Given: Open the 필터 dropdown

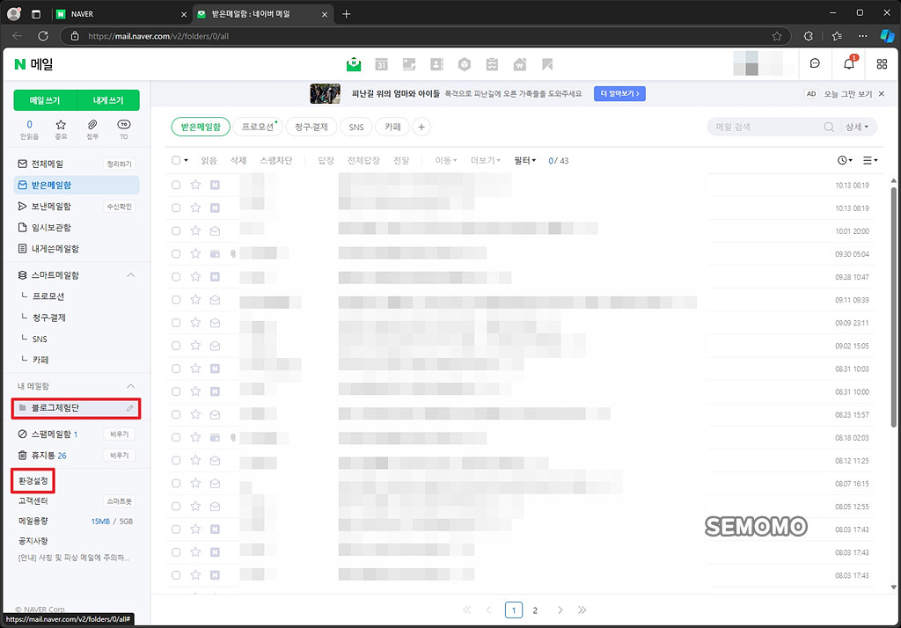Looking at the screenshot, I should (x=524, y=160).
